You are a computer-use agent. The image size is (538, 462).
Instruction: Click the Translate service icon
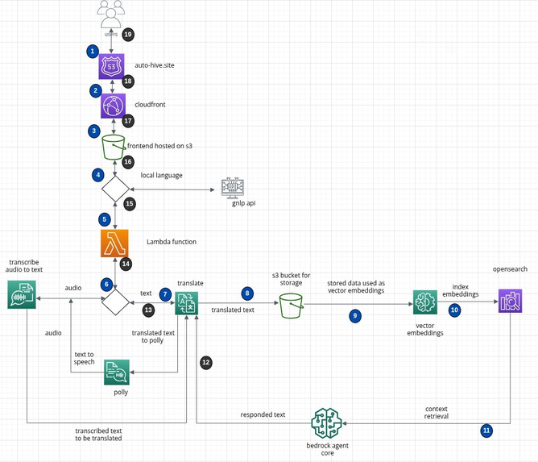(x=187, y=303)
